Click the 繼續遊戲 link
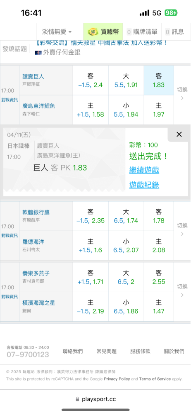 (x=144, y=170)
